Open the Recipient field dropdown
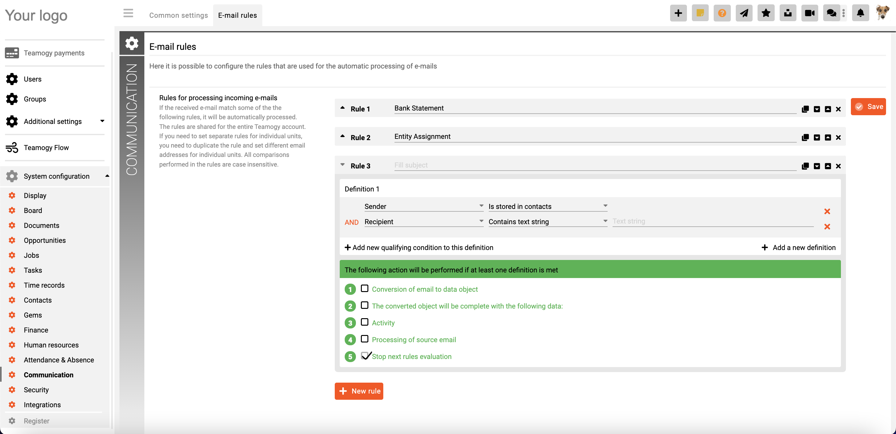This screenshot has height=434, width=896. tap(424, 222)
